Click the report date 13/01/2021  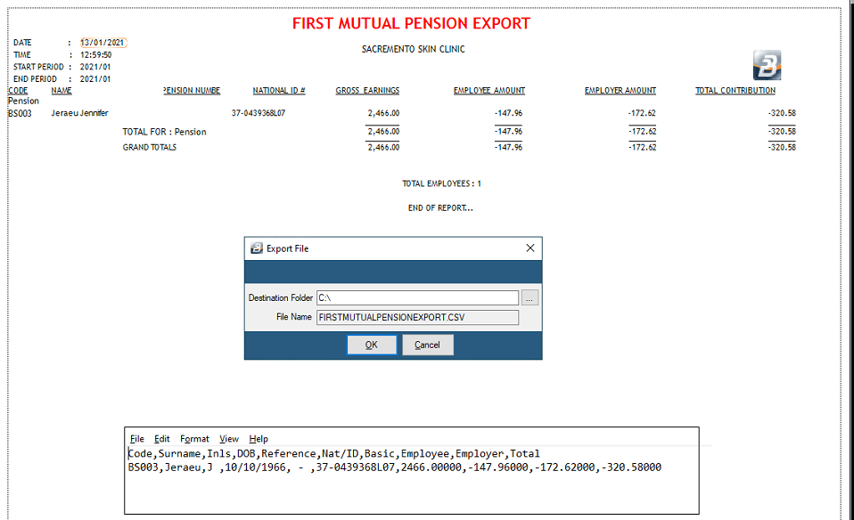click(103, 43)
